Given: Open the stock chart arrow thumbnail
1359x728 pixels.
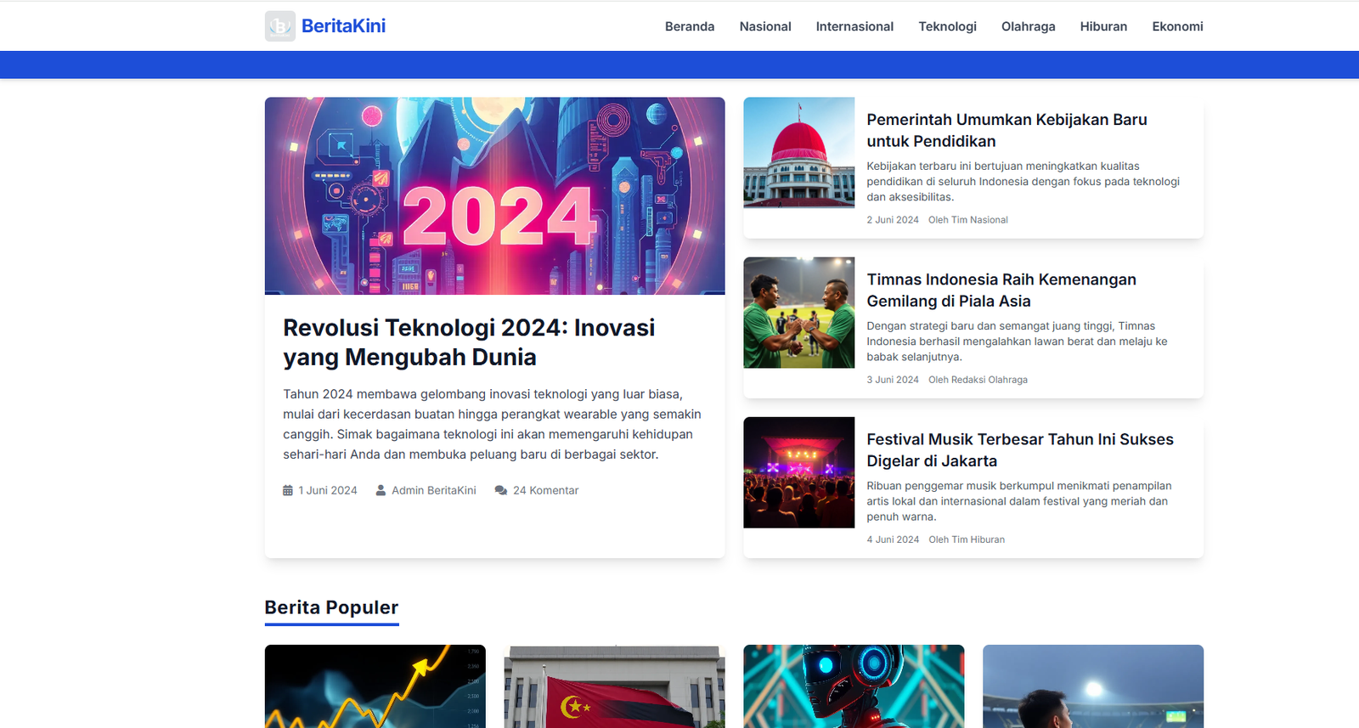Looking at the screenshot, I should coord(375,686).
